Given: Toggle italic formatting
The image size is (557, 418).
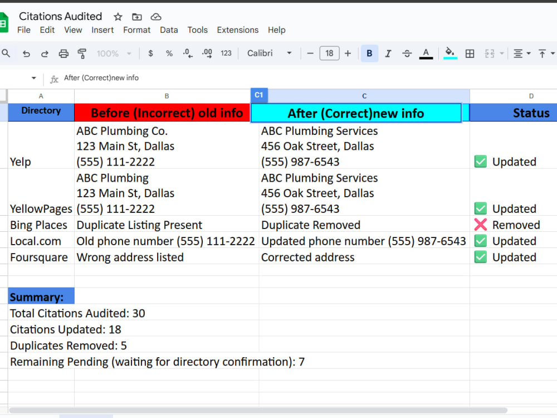Looking at the screenshot, I should tap(388, 54).
